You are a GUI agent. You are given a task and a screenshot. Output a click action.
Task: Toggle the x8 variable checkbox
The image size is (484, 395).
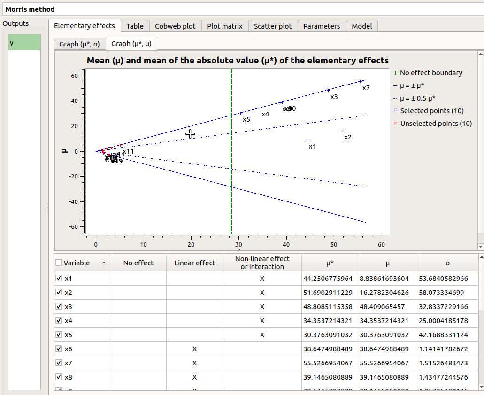point(58,377)
